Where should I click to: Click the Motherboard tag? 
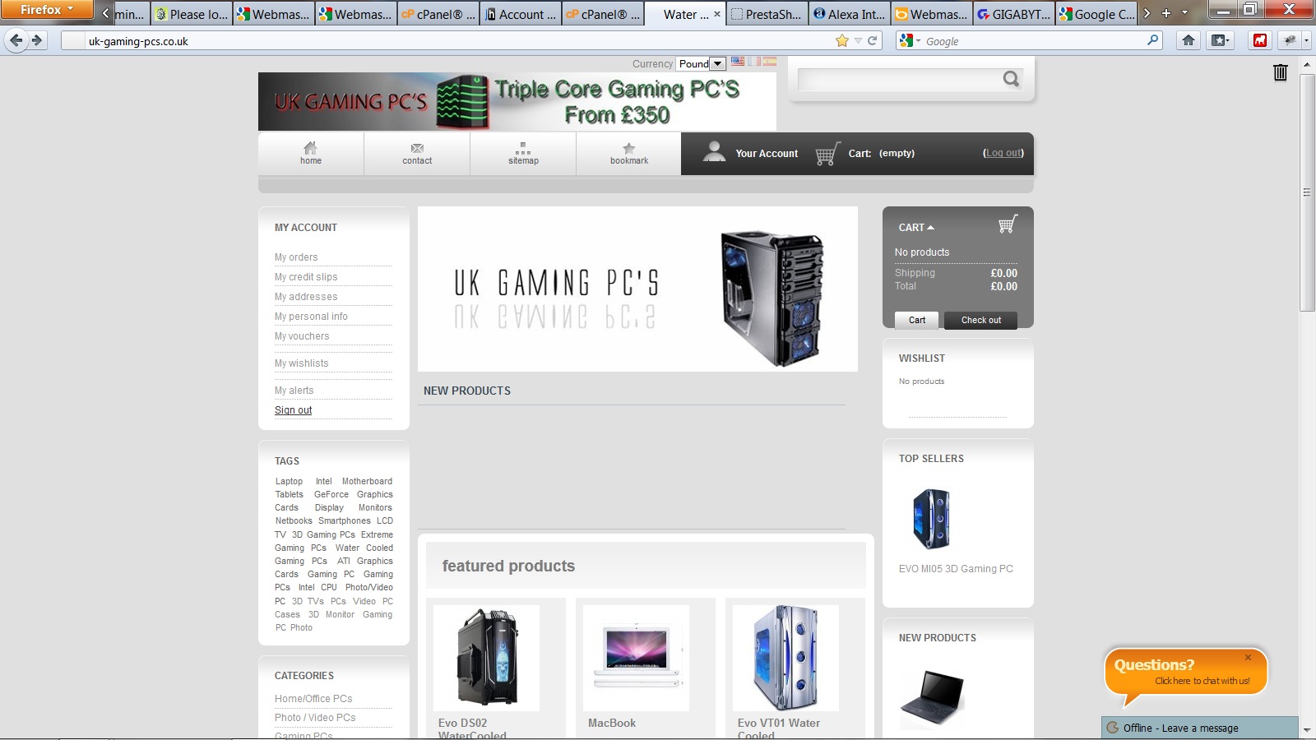tap(367, 482)
